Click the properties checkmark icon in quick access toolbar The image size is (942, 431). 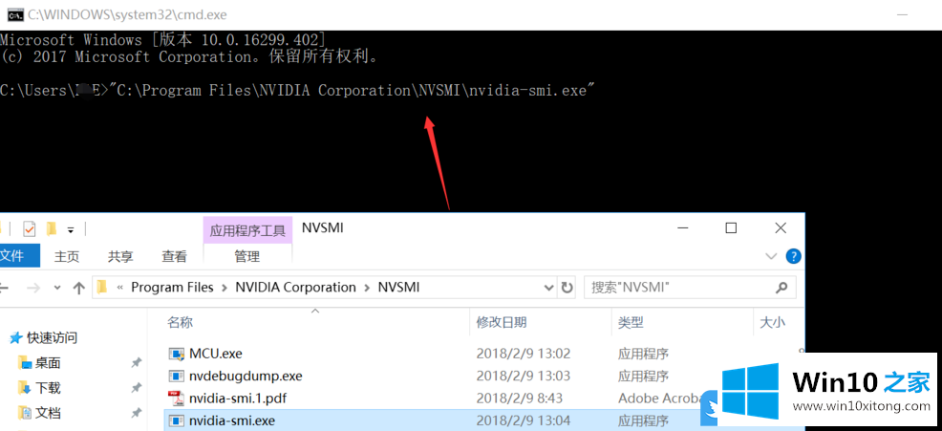point(29,229)
